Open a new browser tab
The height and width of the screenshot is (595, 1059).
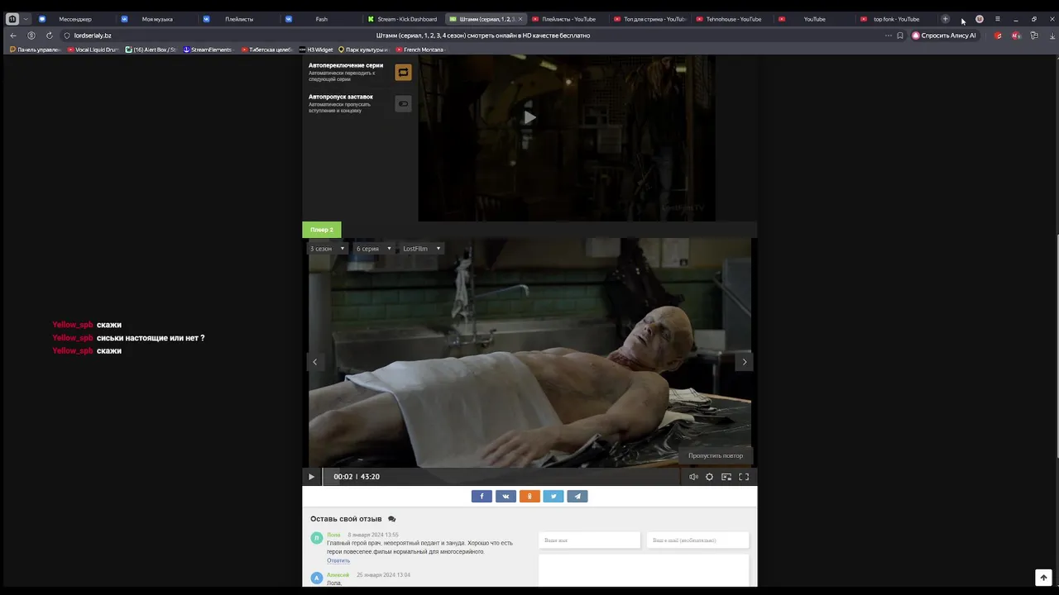click(945, 19)
